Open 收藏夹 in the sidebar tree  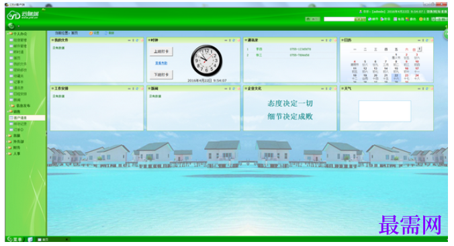[x=17, y=76]
